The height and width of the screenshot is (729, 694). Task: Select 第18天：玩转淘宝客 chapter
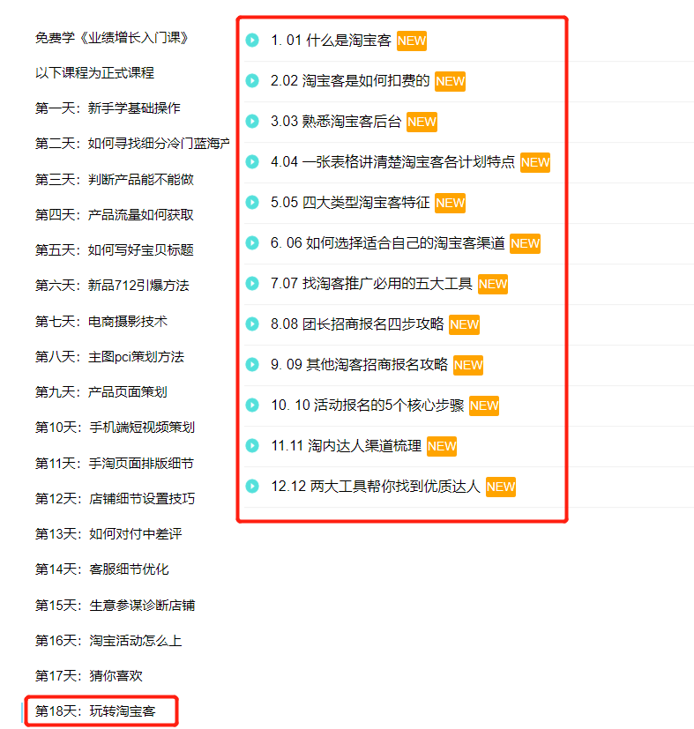tap(95, 711)
